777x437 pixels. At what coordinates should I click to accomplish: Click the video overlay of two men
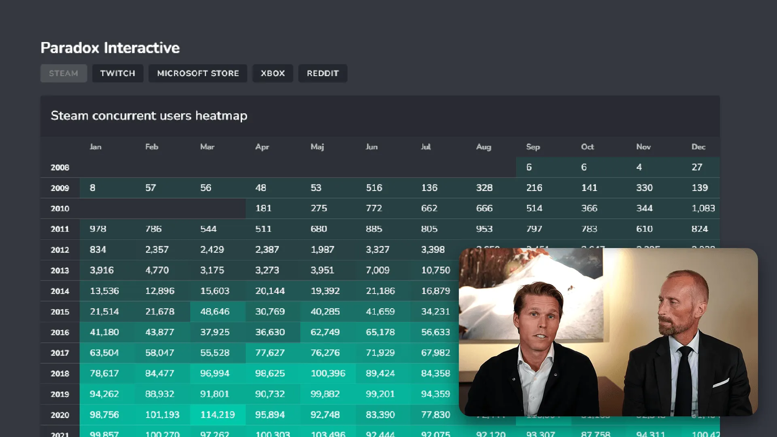click(x=608, y=332)
